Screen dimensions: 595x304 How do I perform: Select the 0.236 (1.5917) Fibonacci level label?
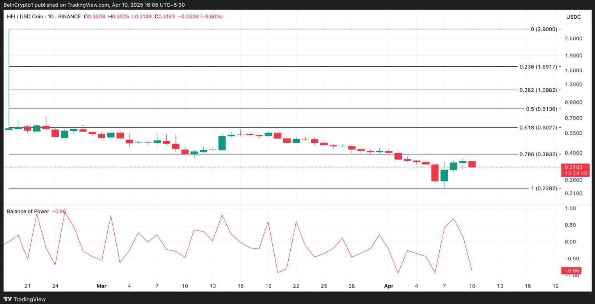coord(538,67)
